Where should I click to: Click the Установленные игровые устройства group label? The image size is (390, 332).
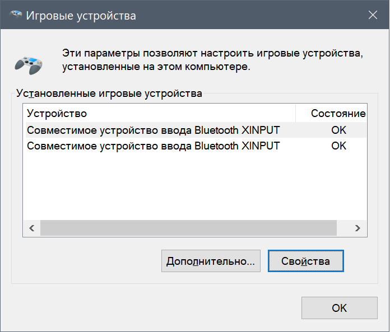(109, 93)
